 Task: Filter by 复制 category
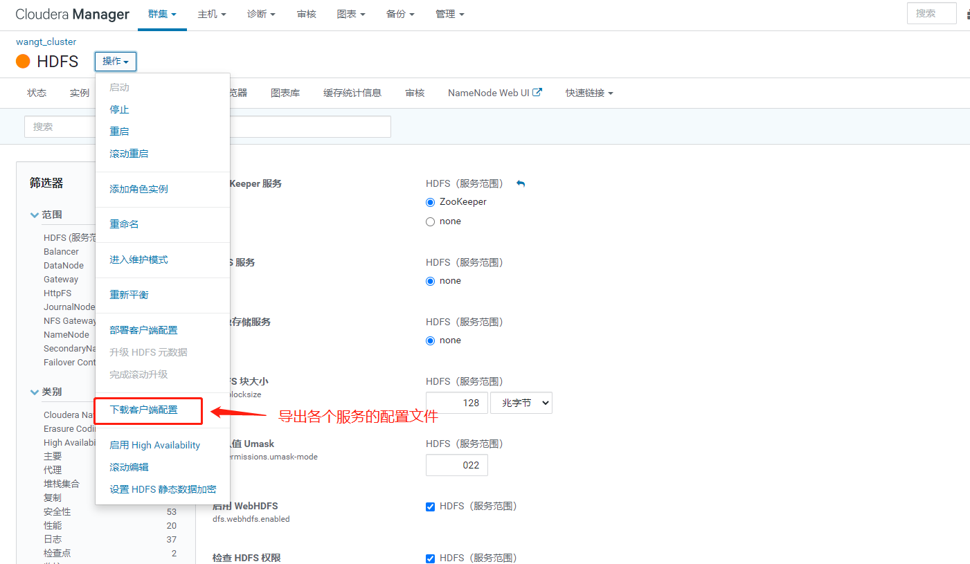coord(53,498)
